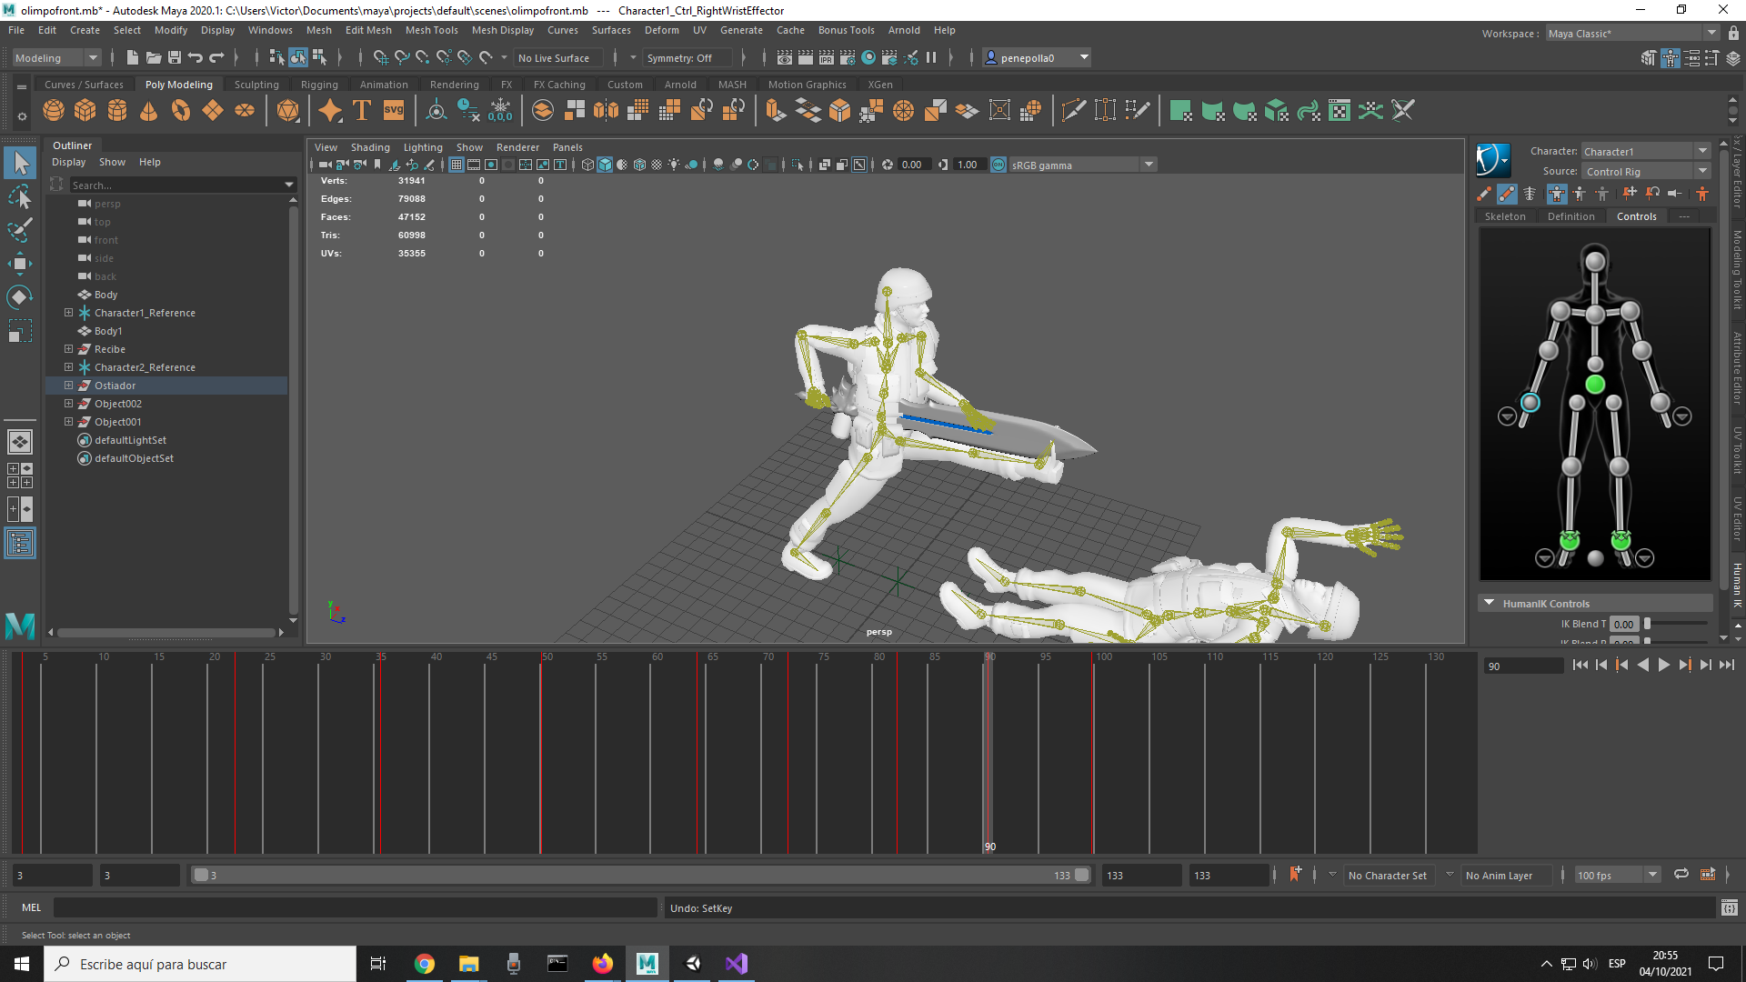The height and width of the screenshot is (982, 1746).
Task: Select the polygon sphere shelf icon
Action: [54, 111]
